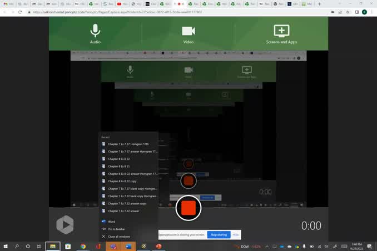Viewport: 377px width, 251px height.
Task: Click the Stop sharing button
Action: (x=219, y=235)
